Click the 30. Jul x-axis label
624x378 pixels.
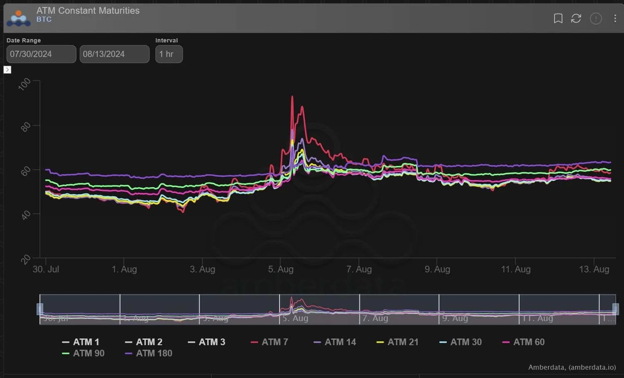(x=46, y=269)
